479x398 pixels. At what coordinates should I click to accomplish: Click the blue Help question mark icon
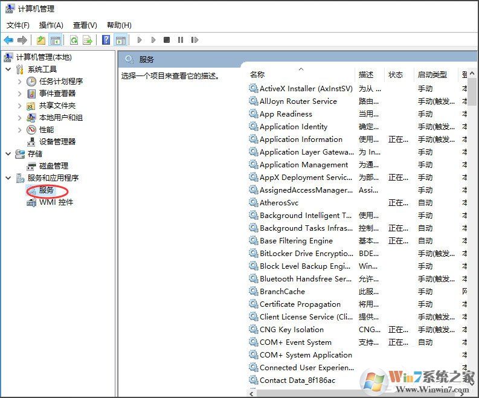click(x=106, y=40)
